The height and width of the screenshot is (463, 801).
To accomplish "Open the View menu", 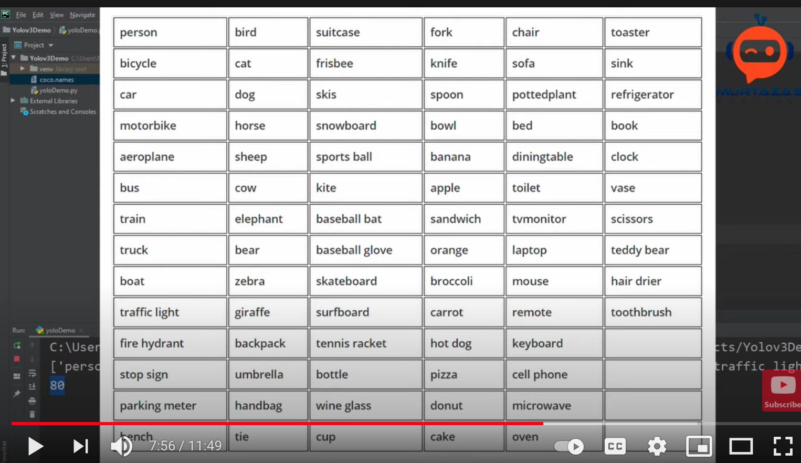I will pyautogui.click(x=57, y=15).
